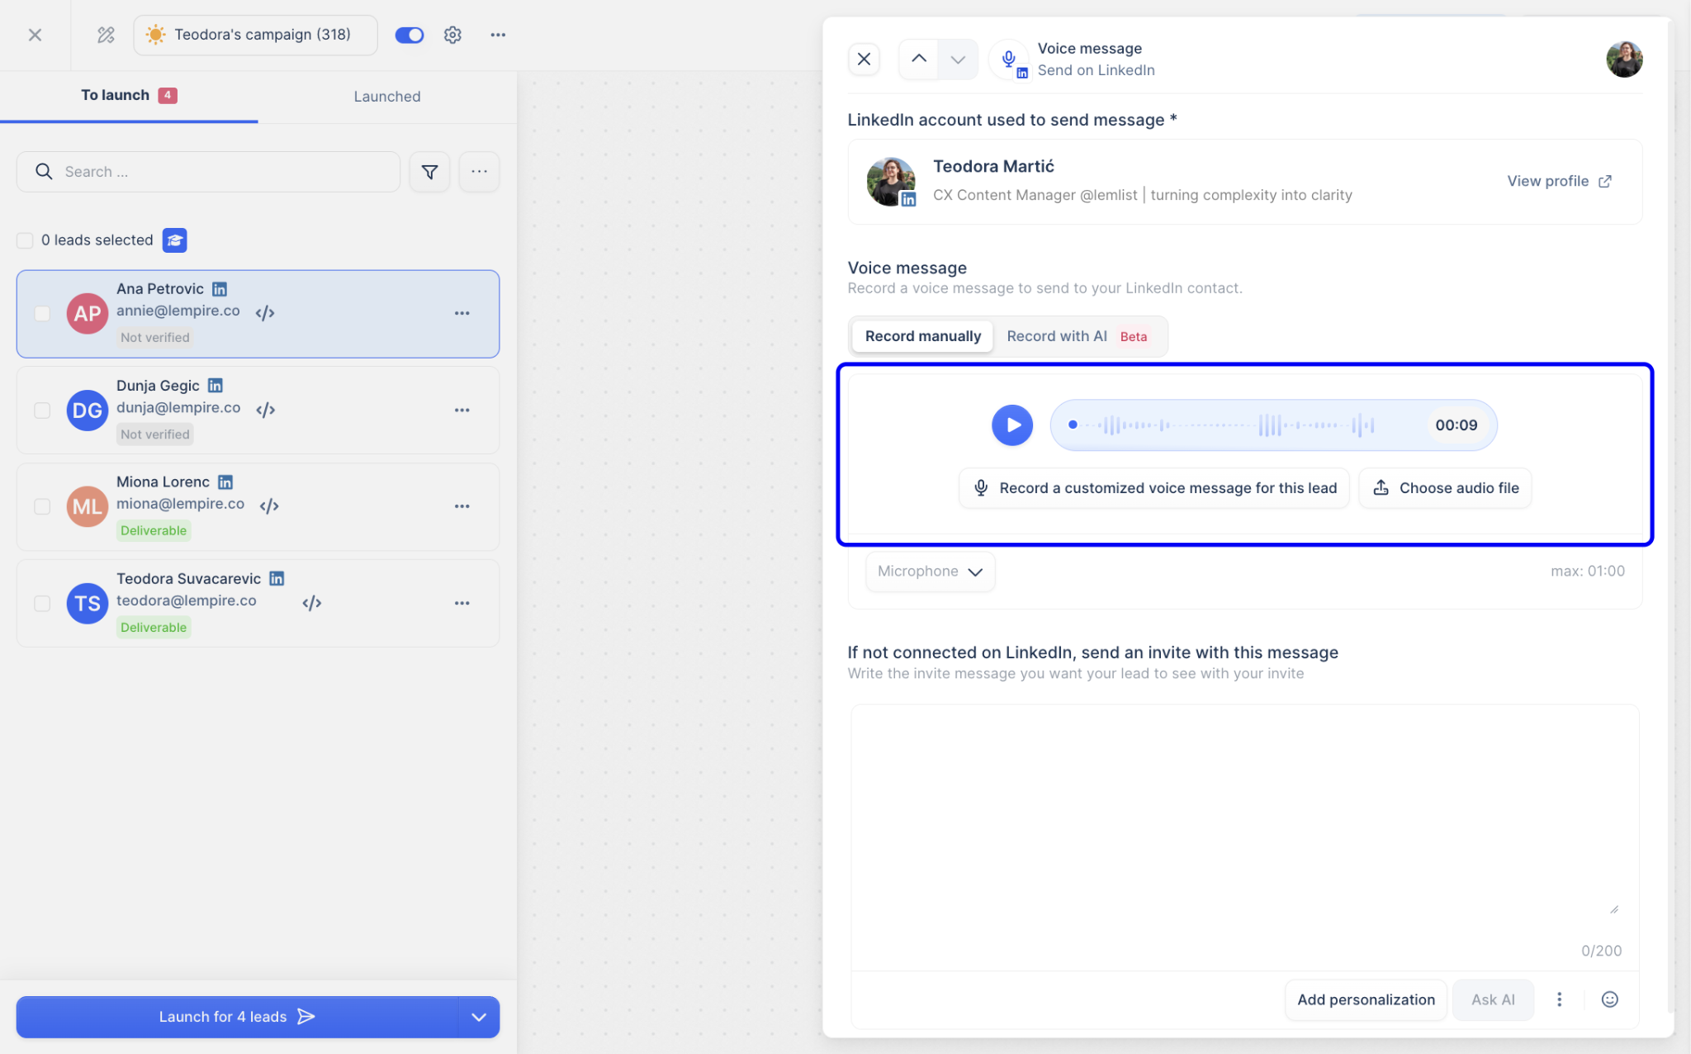Expand the launch options dropdown arrow
1691x1054 pixels.
[479, 1017]
